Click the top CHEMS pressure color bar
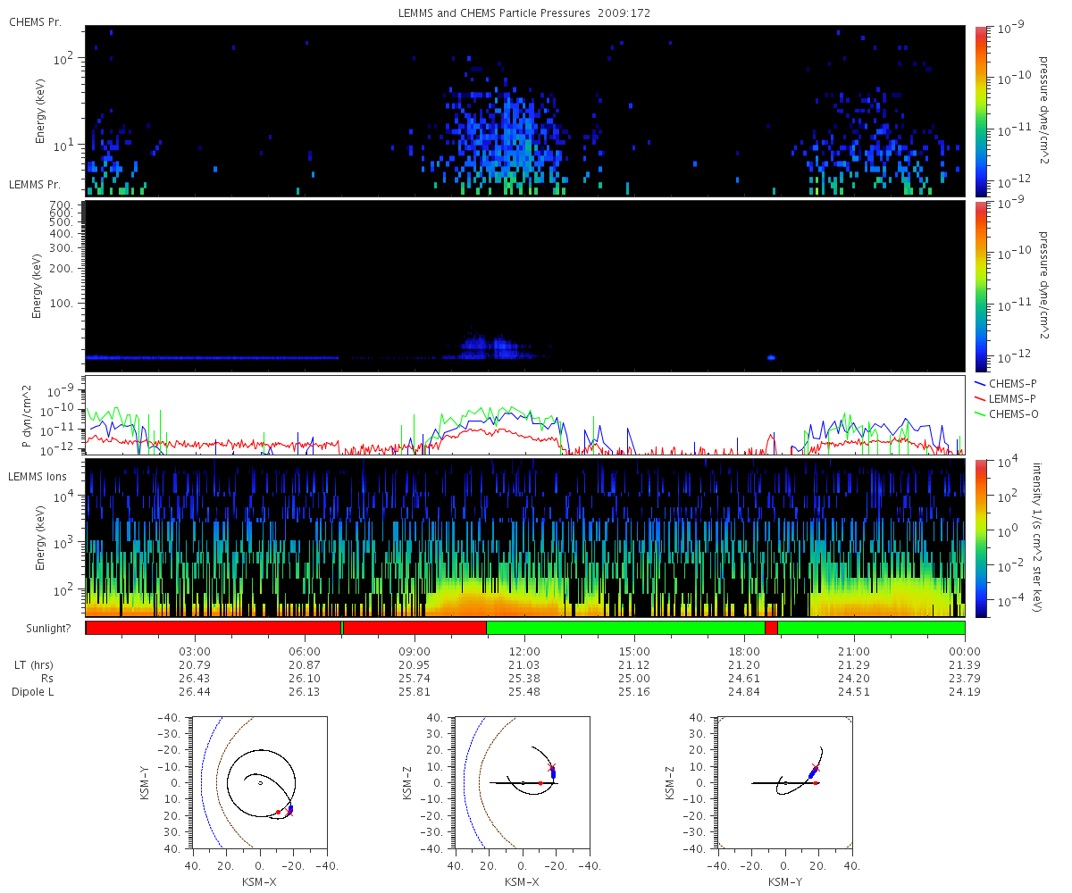 981,110
